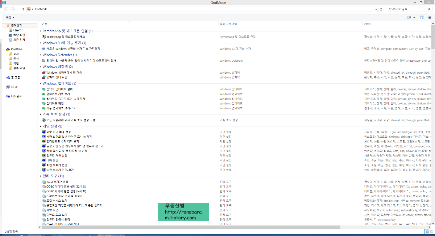The height and width of the screenshot is (236, 435).
Task: Click the Help question mark icon
Action: (x=429, y=17)
